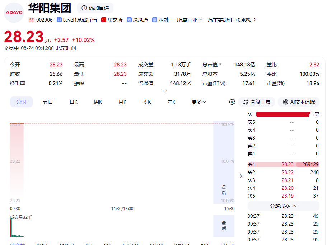Switch to the 月K tab
Screen dimensions: 327x245
tap(122, 102)
